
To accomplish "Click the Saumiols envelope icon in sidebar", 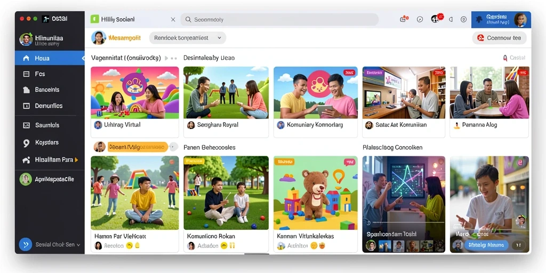I will tap(26, 125).
